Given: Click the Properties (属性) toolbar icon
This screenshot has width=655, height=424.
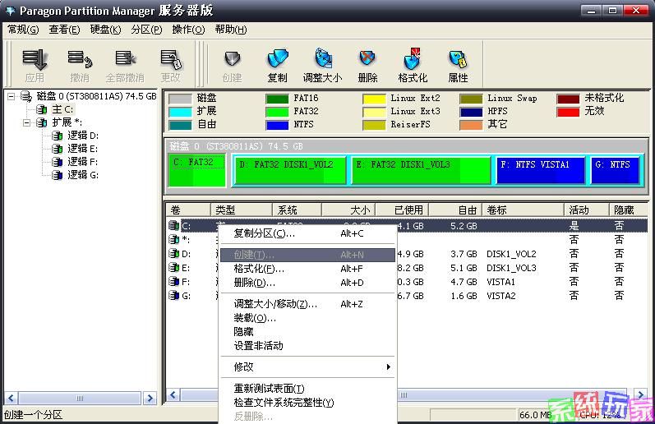Looking at the screenshot, I should pyautogui.click(x=458, y=59).
